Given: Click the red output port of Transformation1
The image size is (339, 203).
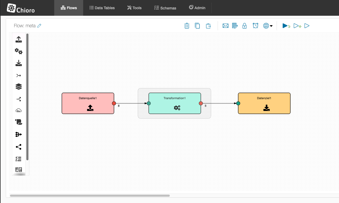Looking at the screenshot, I should (x=201, y=103).
